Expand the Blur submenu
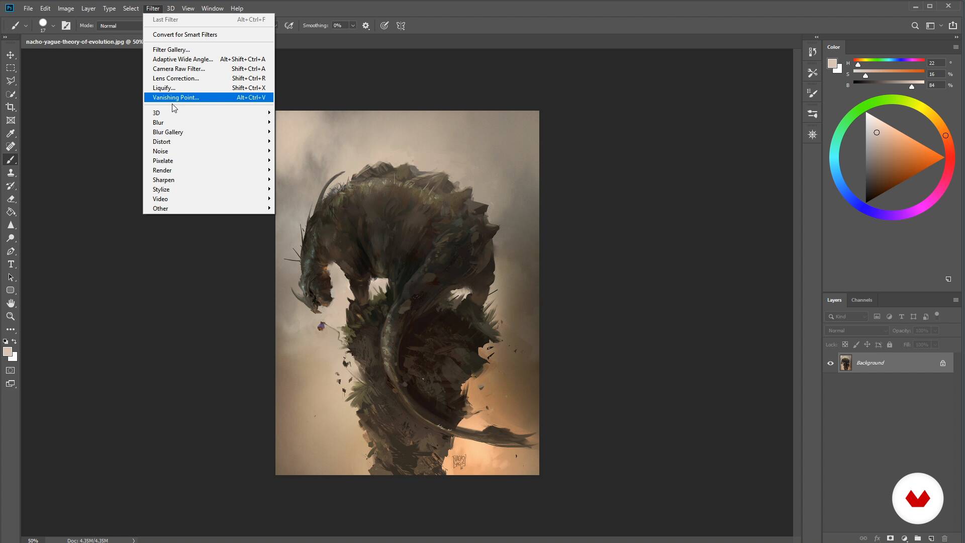Screen dimensions: 965x543 coord(209,122)
